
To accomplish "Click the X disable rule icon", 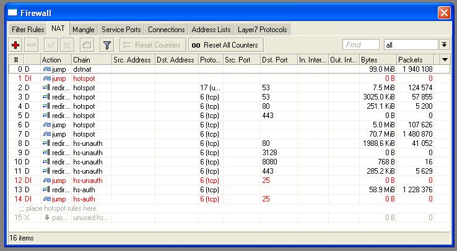I will pos(67,45).
